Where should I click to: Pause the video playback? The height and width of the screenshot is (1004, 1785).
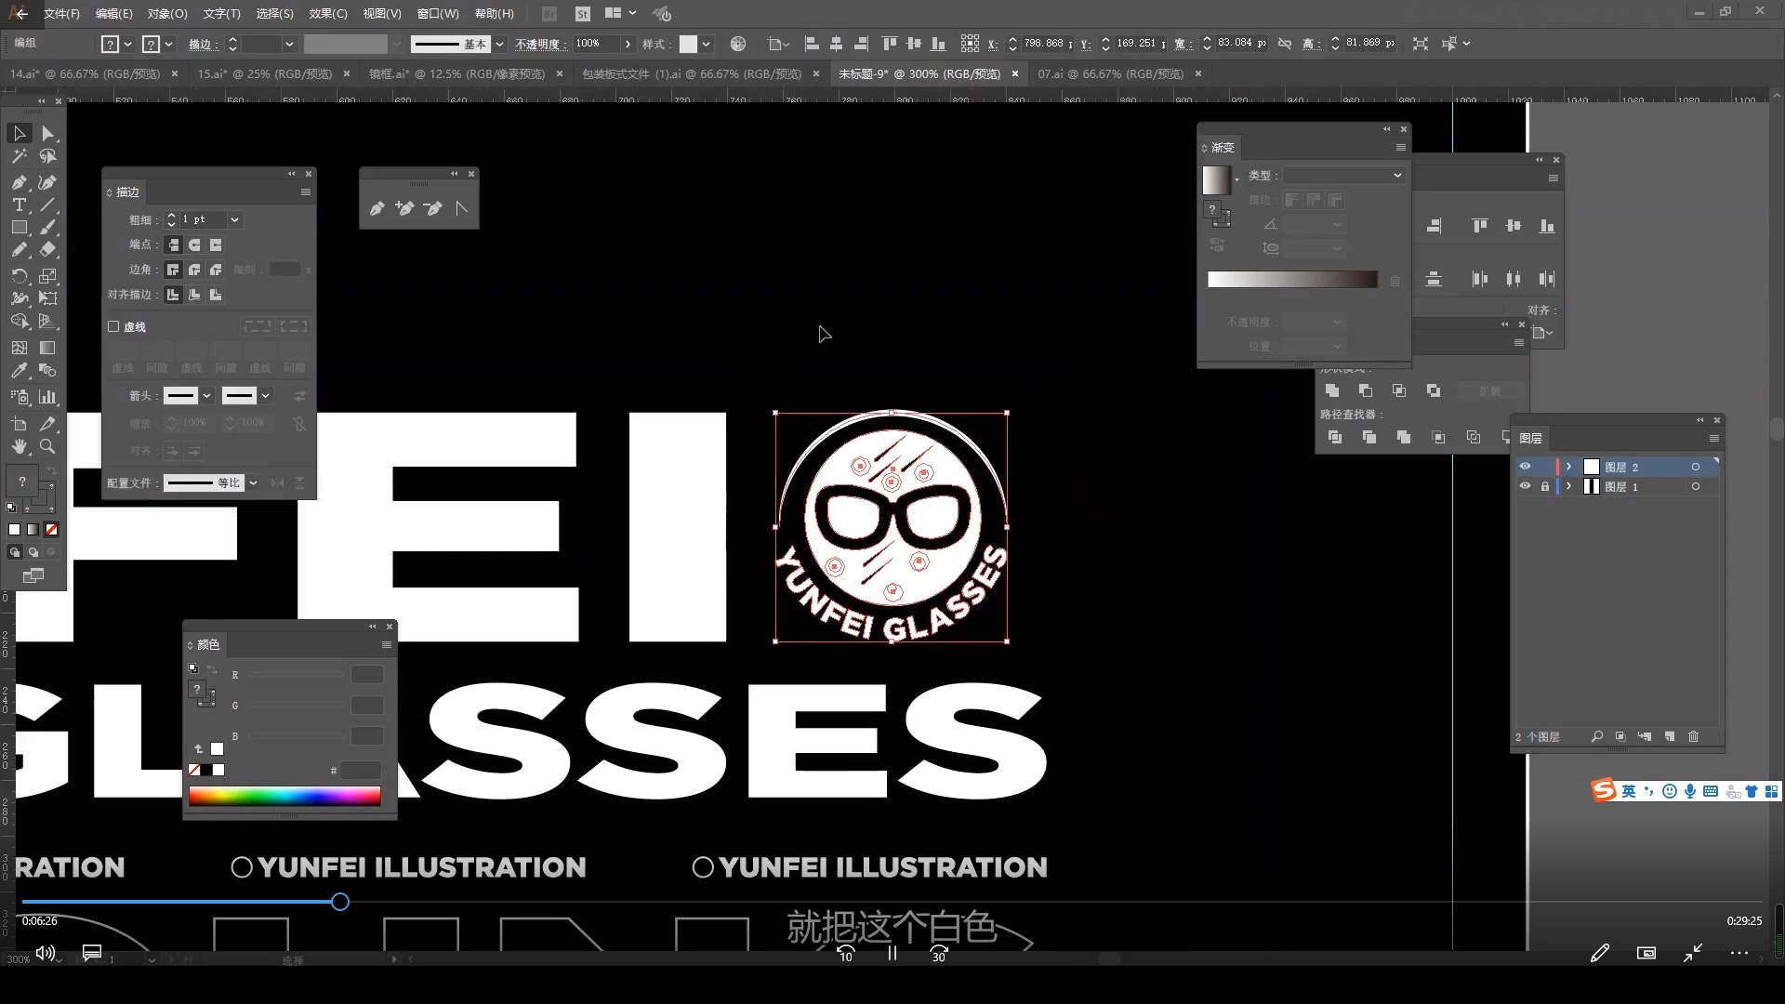click(x=892, y=953)
